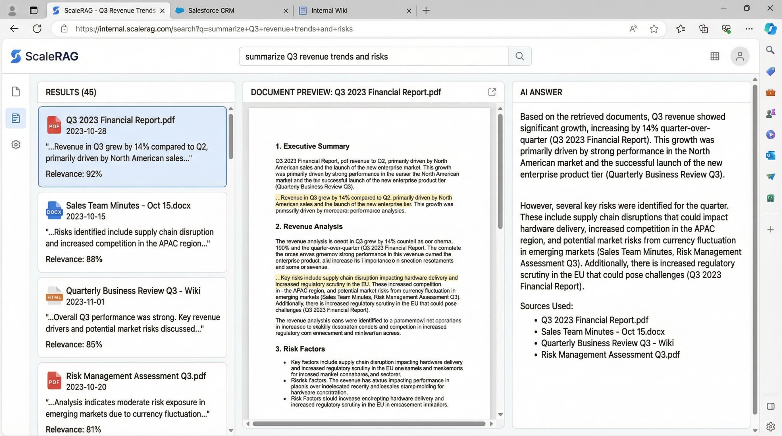782x436 pixels.
Task: Switch to the Internal Wiki tab
Action: (355, 11)
